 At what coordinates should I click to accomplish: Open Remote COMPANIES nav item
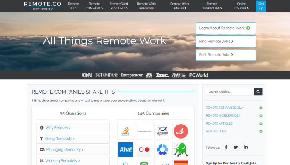[x=94, y=6]
